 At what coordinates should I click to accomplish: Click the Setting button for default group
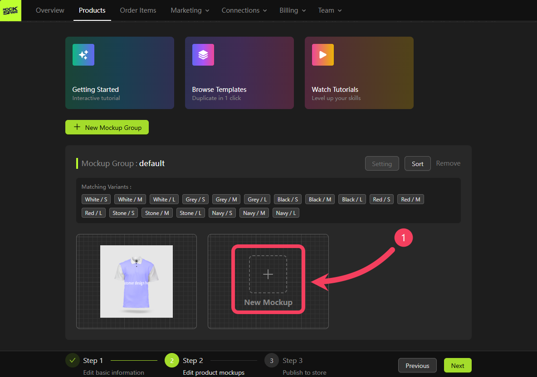tap(382, 163)
